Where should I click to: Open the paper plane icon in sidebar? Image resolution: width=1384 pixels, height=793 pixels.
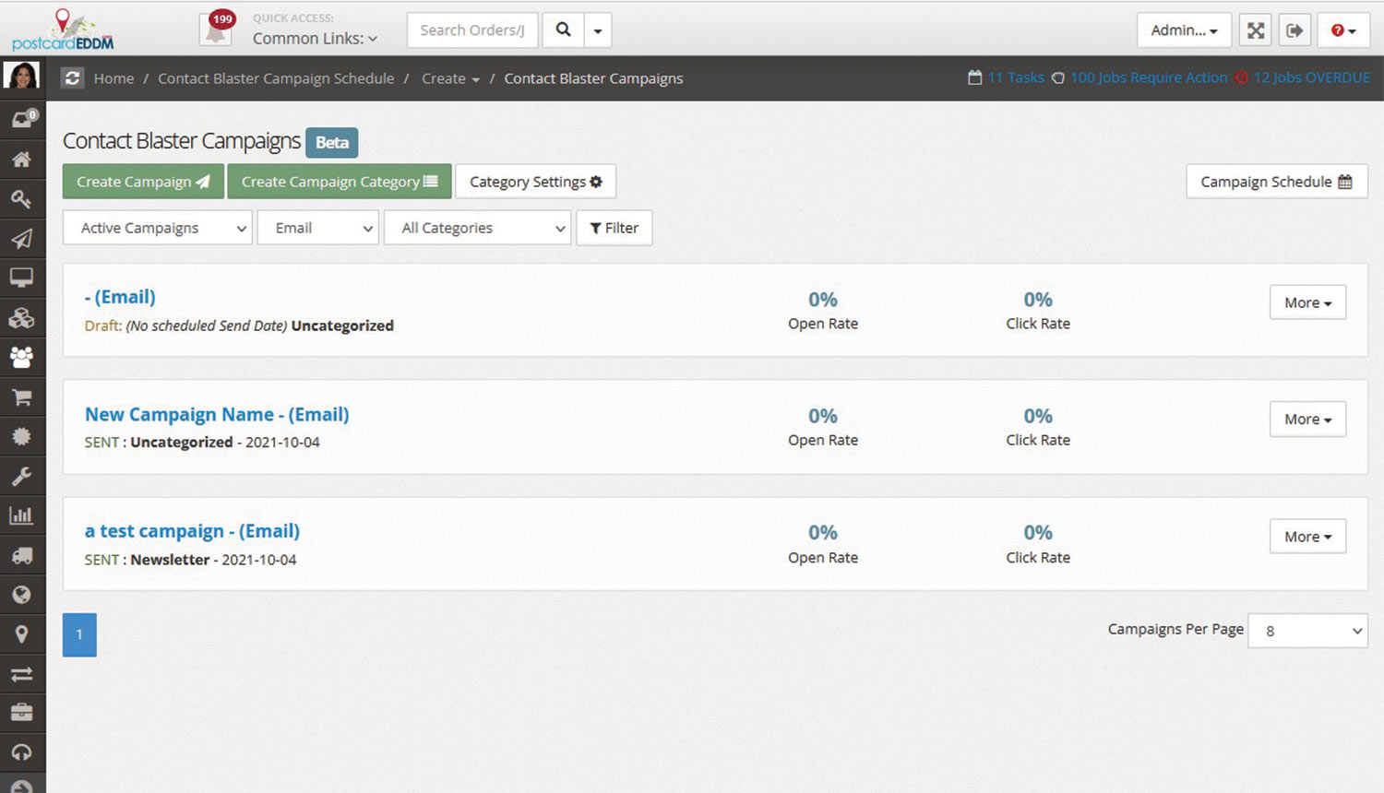pos(21,239)
